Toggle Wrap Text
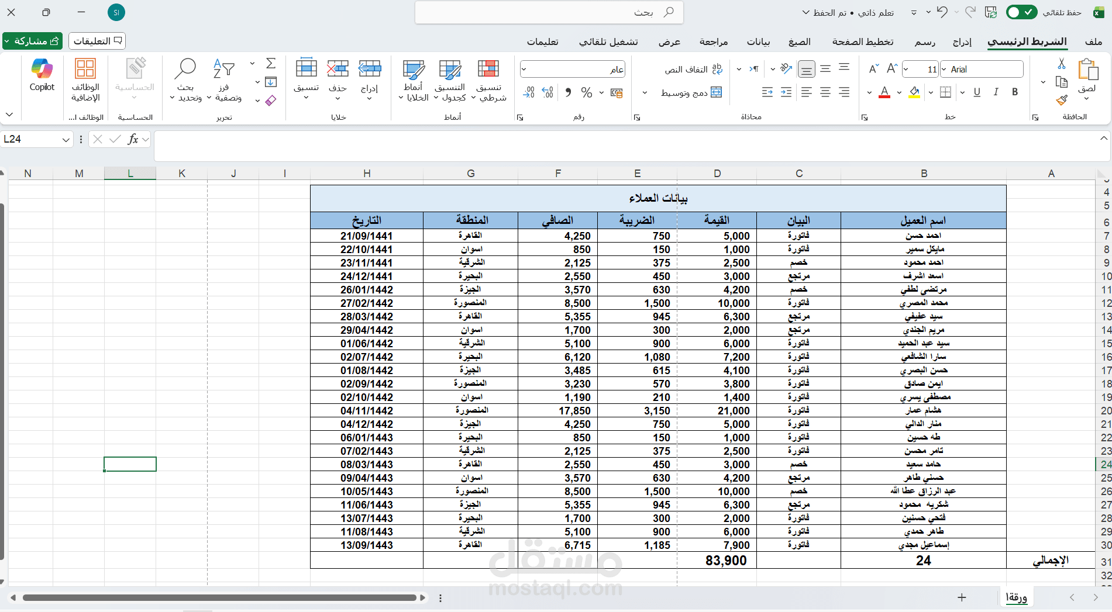The image size is (1112, 612). (x=694, y=70)
